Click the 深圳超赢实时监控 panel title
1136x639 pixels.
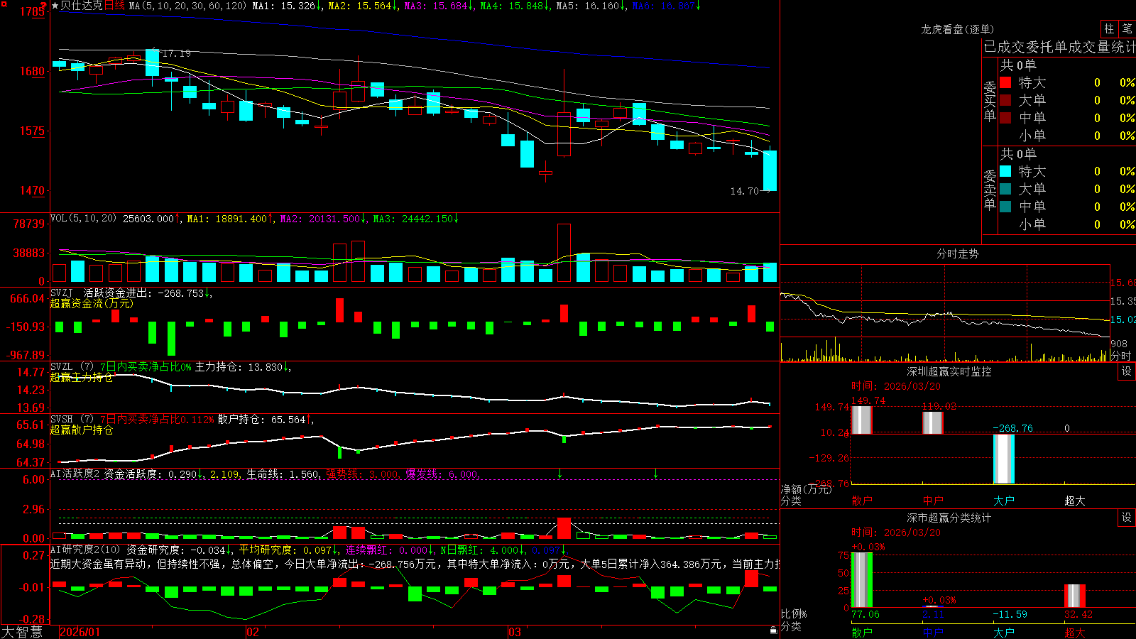[x=949, y=371]
